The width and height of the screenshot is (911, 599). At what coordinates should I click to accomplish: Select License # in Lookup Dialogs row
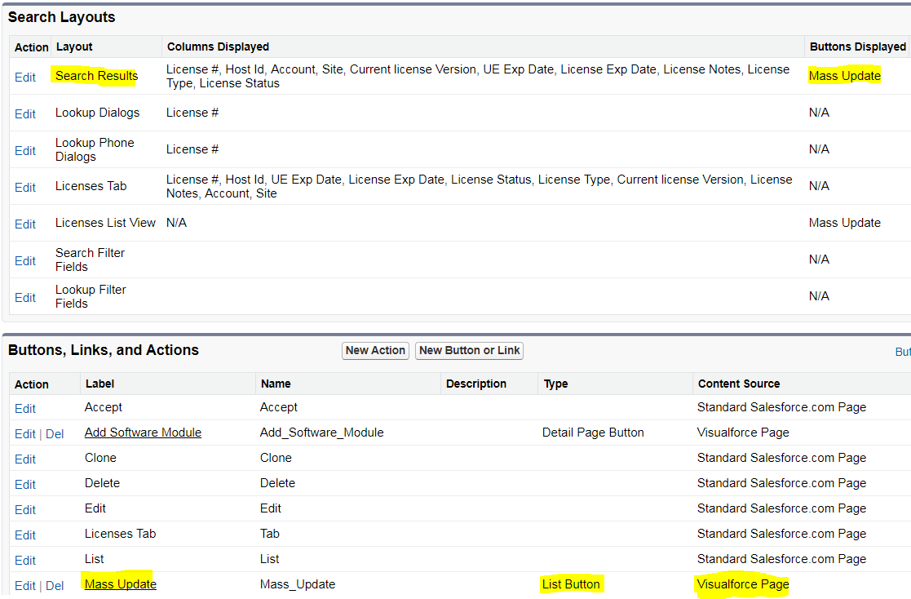(192, 113)
